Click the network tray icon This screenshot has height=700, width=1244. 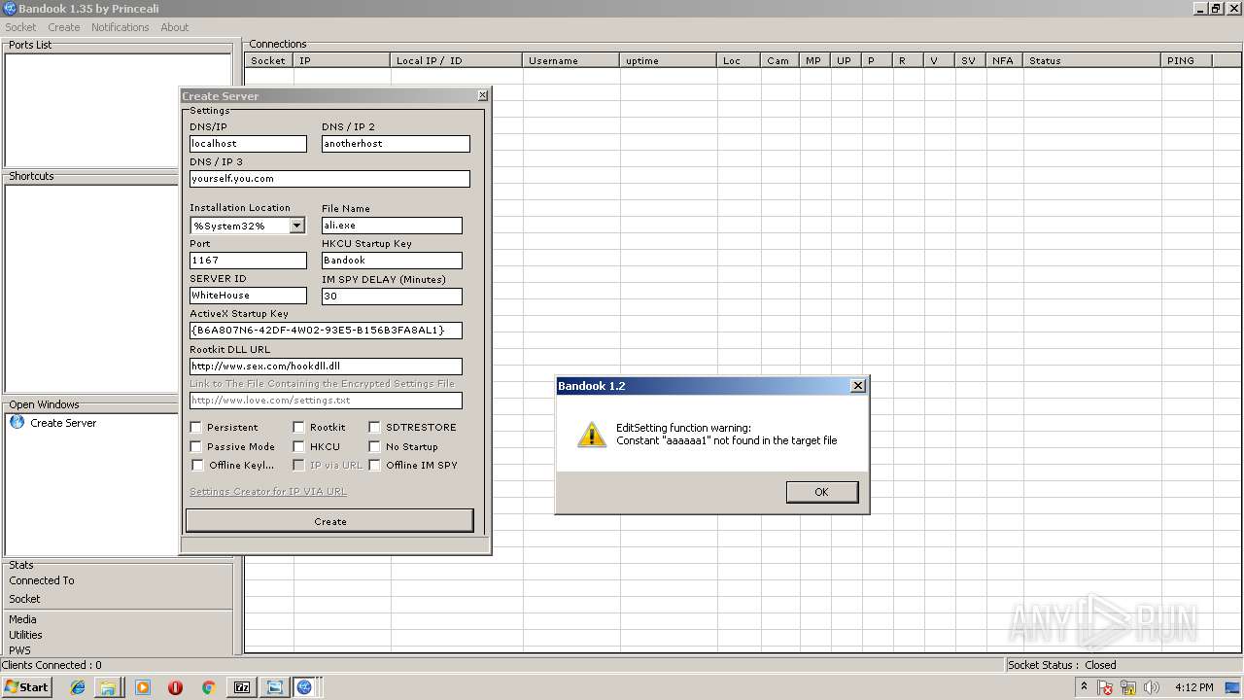click(x=1128, y=687)
